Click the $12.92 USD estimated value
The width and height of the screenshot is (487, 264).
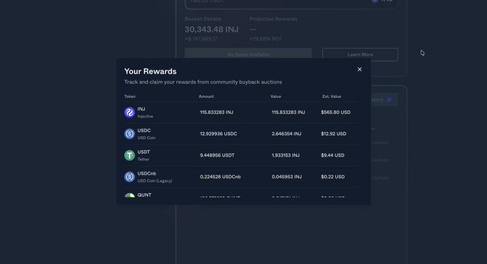pos(334,134)
